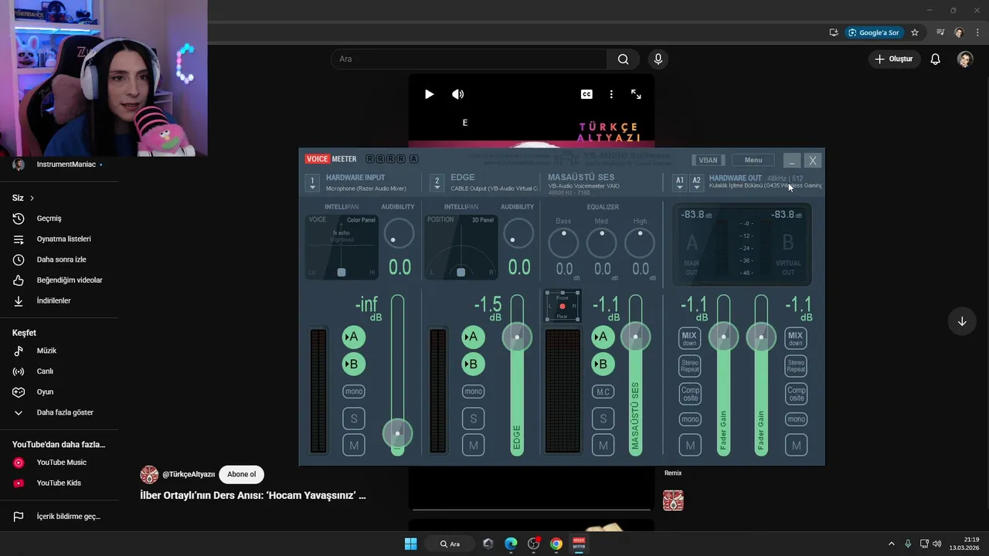The width and height of the screenshot is (989, 556).
Task: Toggle A bus on the MASAÜSTÜ SES strip
Action: 603,337
